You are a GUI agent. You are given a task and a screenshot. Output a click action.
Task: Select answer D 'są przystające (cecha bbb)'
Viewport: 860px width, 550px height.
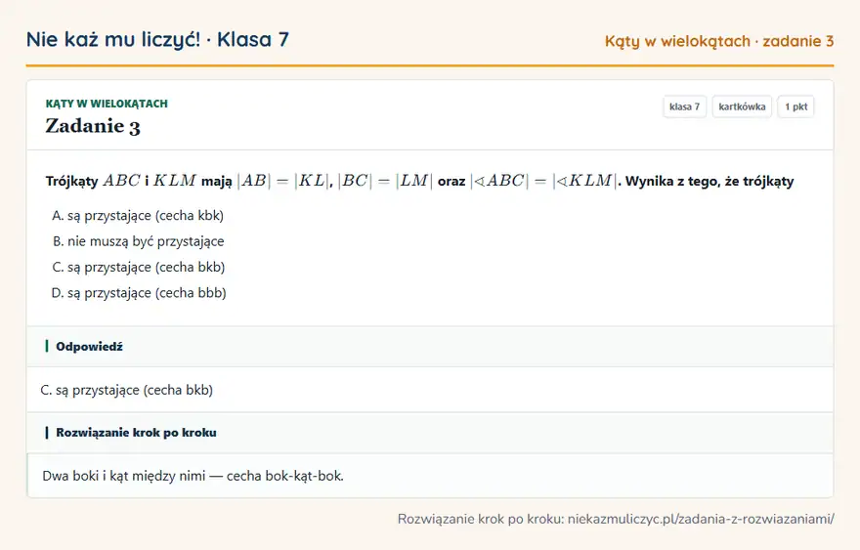[139, 293]
